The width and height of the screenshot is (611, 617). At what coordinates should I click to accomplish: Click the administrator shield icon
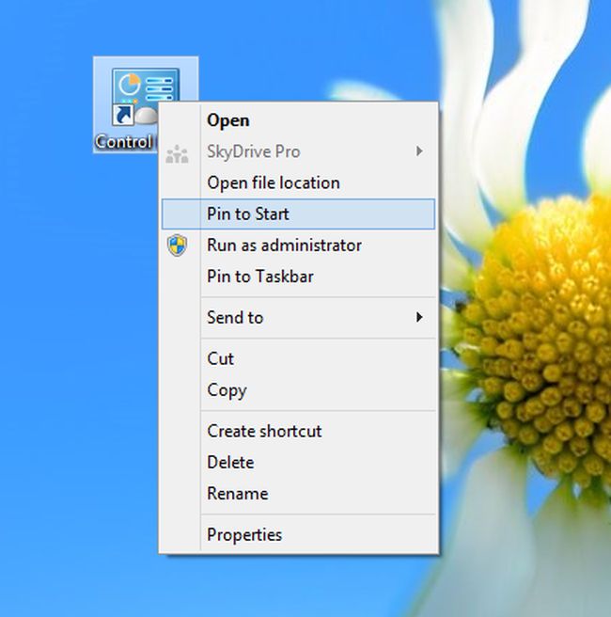(x=178, y=245)
